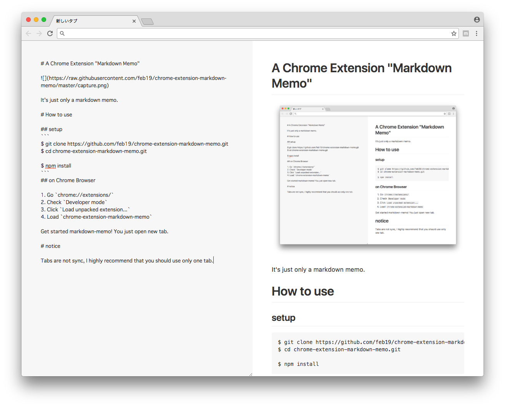Click 'Tabs are not sync' editor line
Image resolution: width=505 pixels, height=407 pixels.
click(127, 261)
